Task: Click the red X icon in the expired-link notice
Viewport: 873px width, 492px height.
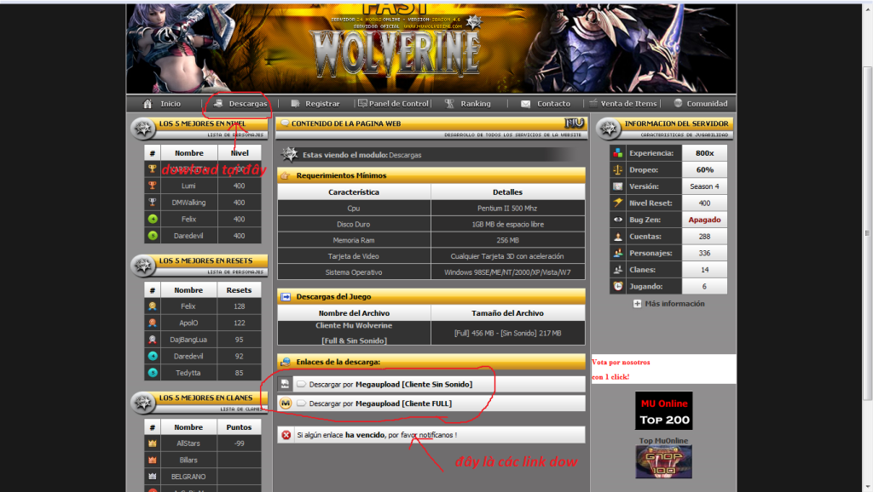Action: (286, 435)
